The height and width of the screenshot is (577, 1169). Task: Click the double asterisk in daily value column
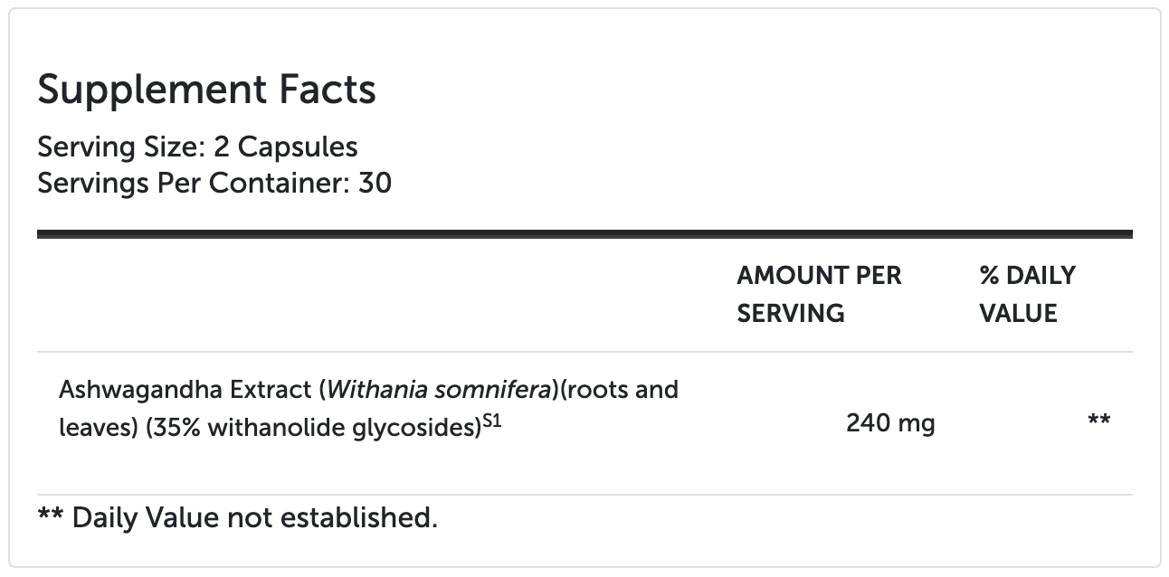point(1098,422)
